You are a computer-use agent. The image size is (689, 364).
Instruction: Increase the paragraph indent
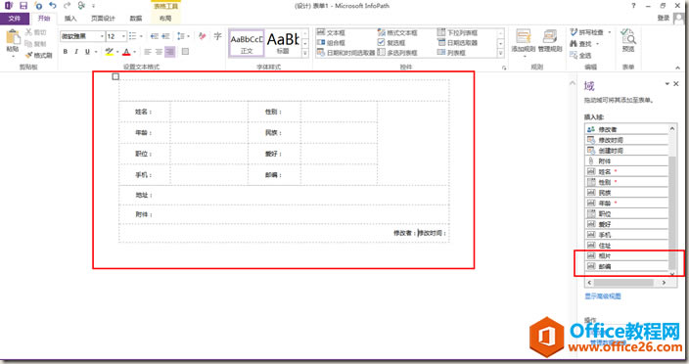coord(165,36)
